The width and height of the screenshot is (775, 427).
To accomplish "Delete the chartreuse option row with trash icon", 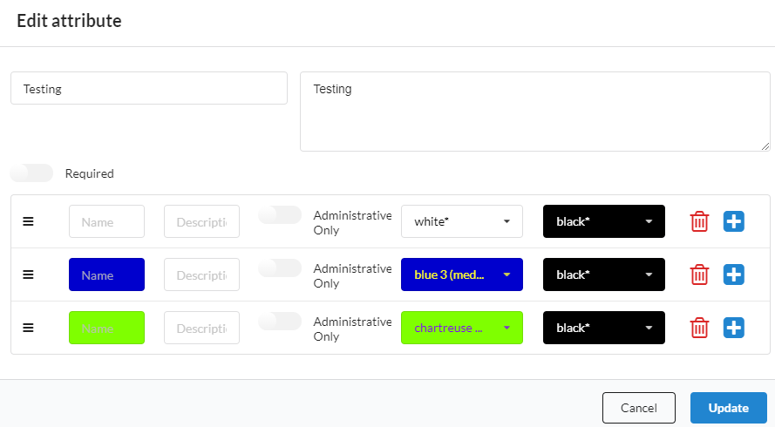I will coord(699,328).
